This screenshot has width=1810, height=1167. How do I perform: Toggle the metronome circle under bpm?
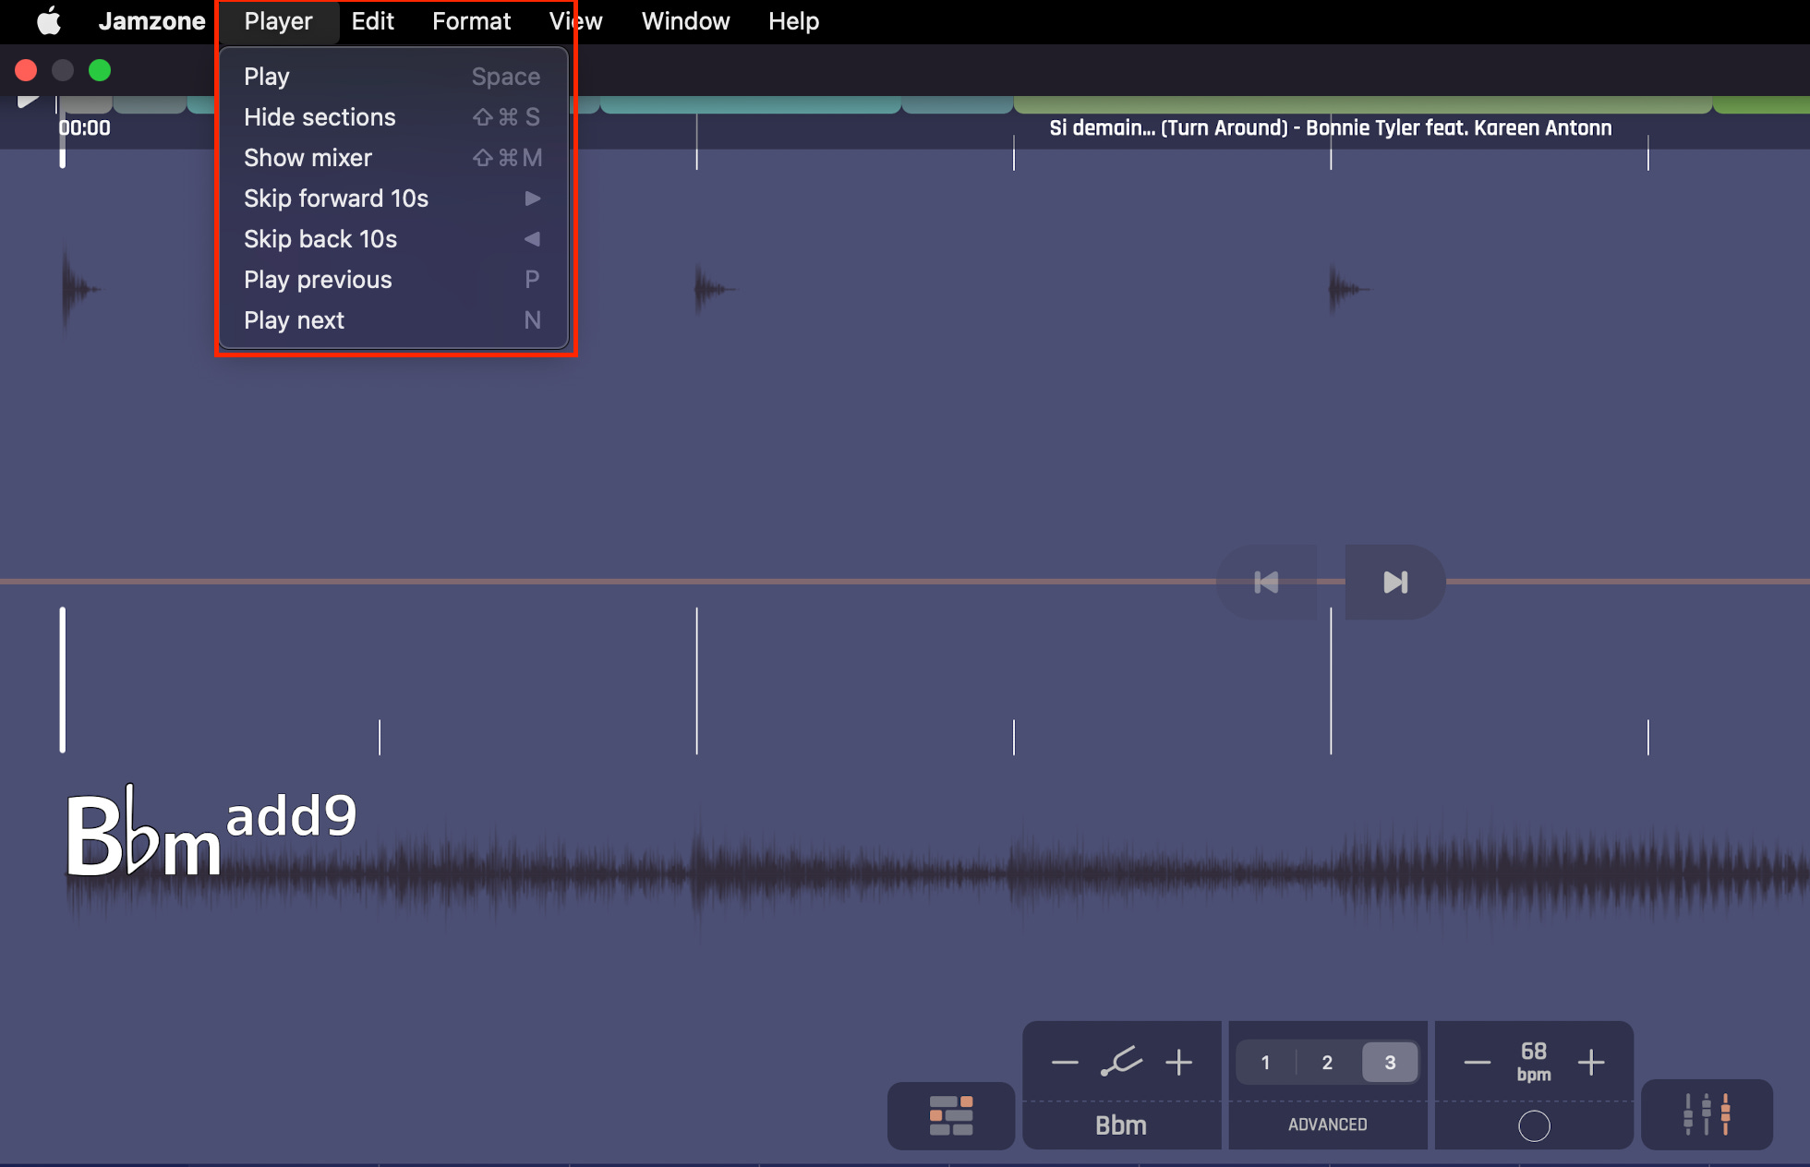coord(1534,1125)
